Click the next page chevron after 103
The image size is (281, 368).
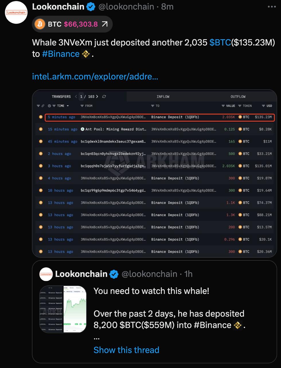tap(97, 97)
